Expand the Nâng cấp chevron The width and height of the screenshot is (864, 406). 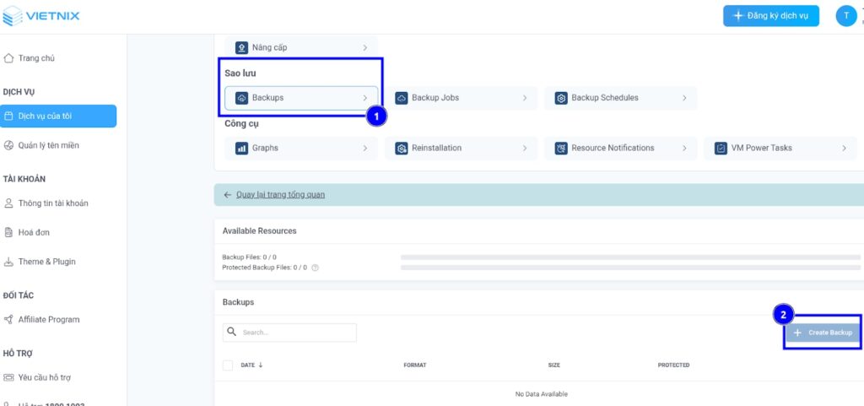coord(364,48)
